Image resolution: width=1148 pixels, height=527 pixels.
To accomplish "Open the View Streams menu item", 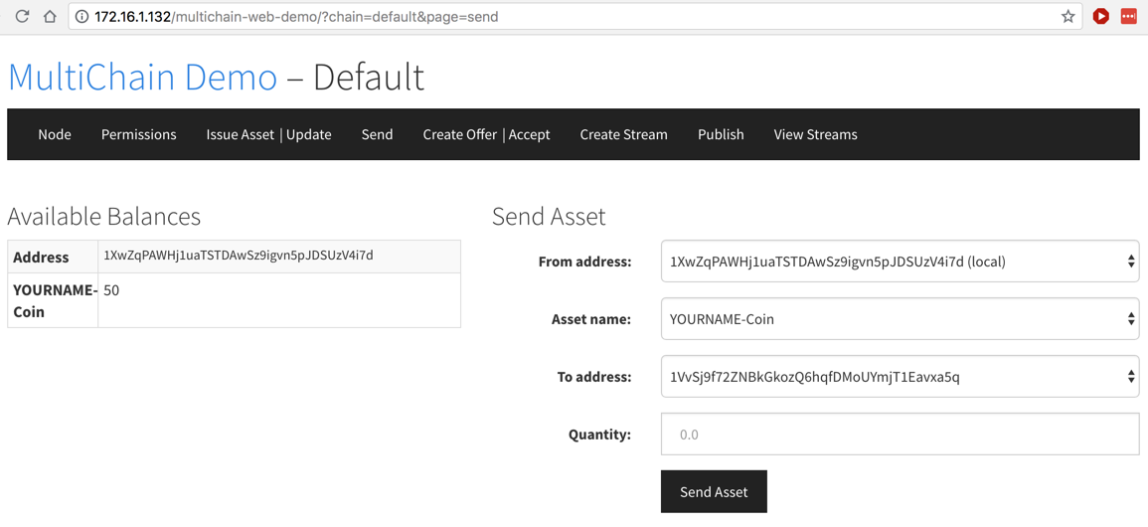I will click(x=815, y=134).
